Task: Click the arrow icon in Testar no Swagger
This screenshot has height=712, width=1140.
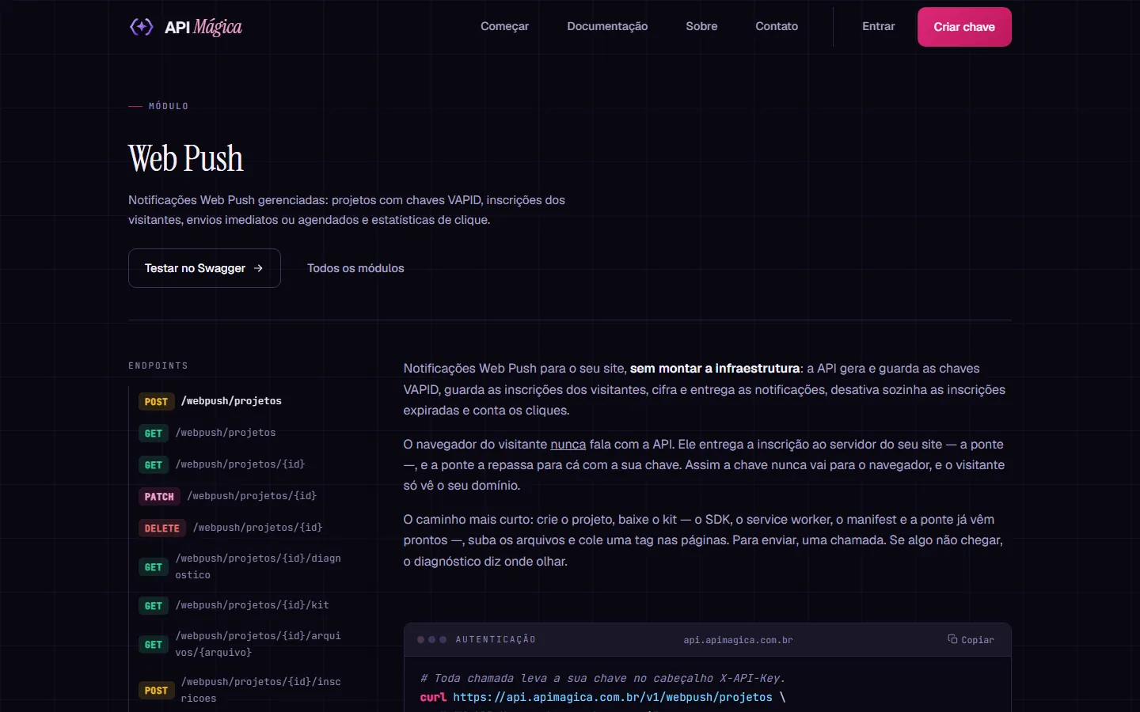Action: (258, 268)
